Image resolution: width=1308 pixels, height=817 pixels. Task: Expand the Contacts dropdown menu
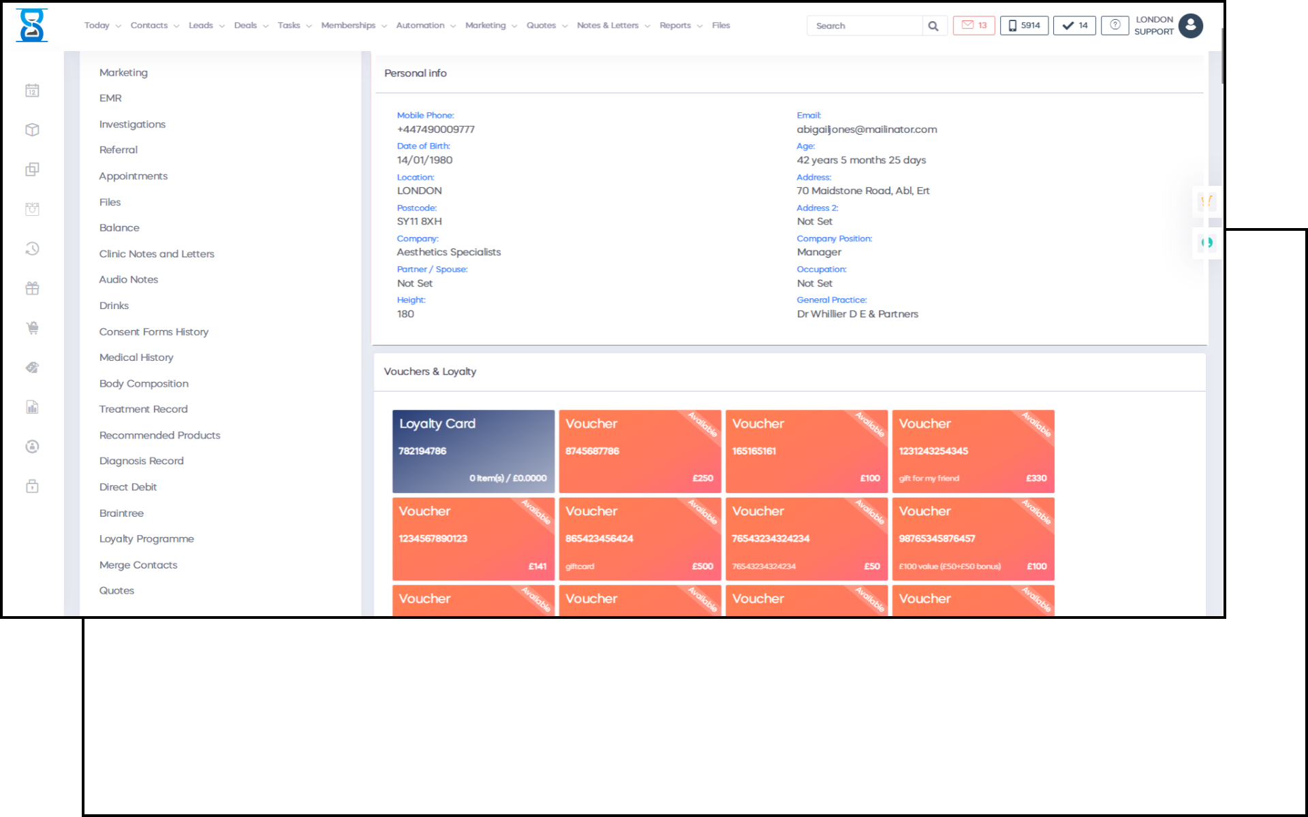click(154, 25)
